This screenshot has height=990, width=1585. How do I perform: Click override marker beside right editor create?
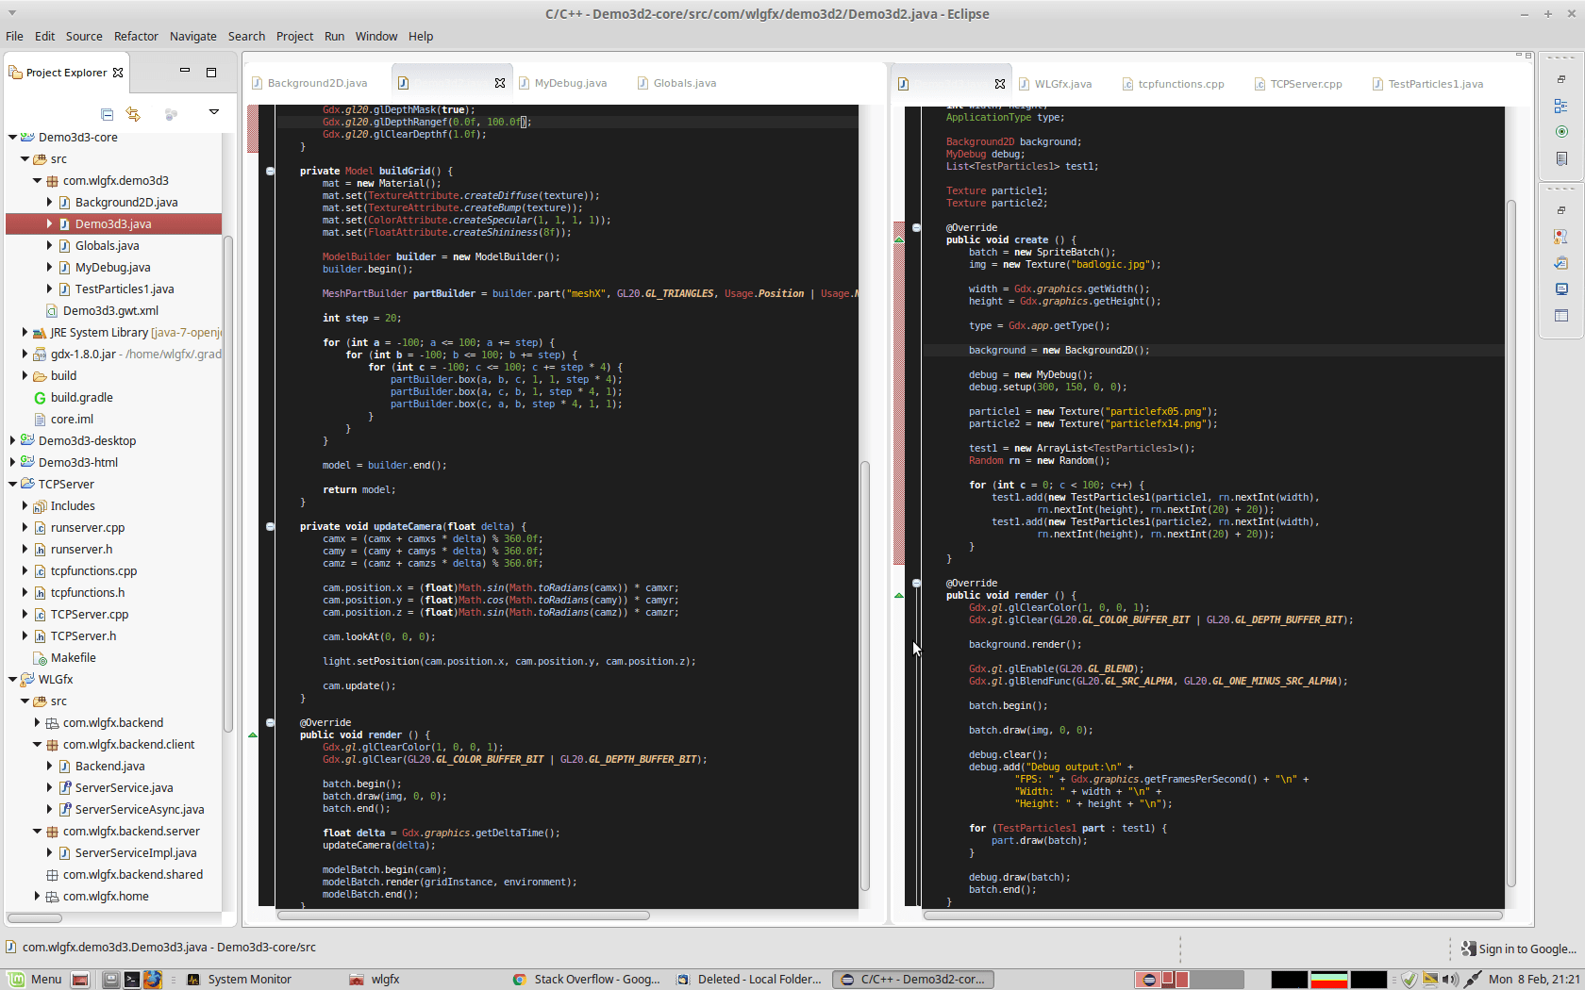(x=899, y=239)
